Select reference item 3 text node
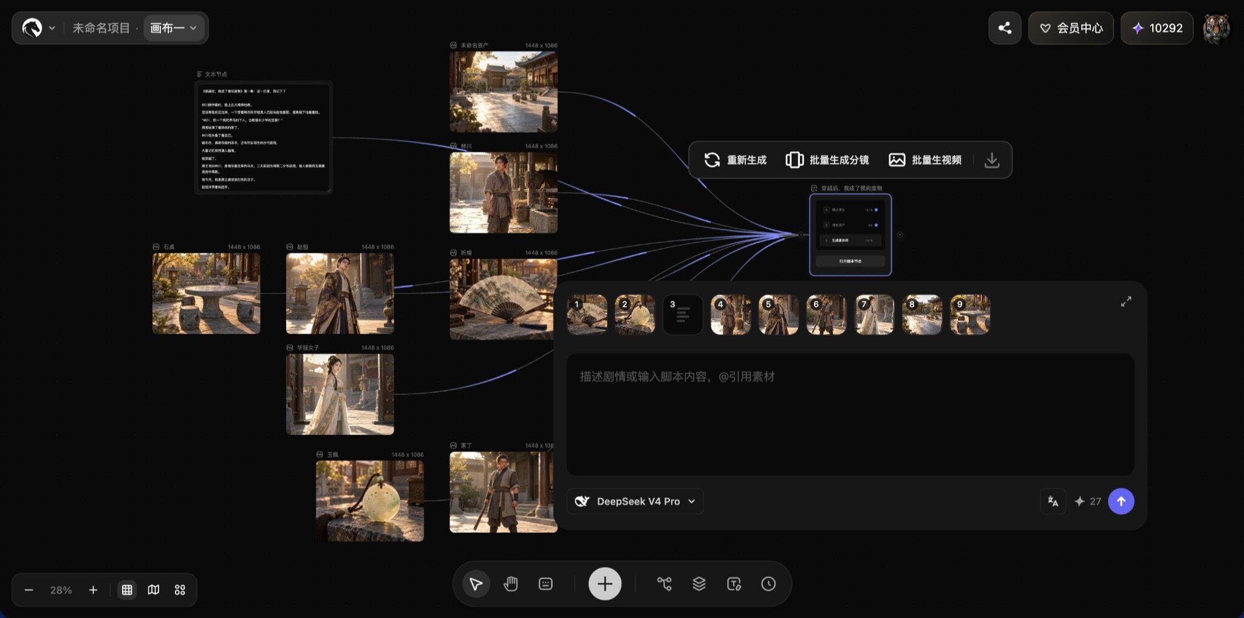This screenshot has width=1244, height=618. 683,315
